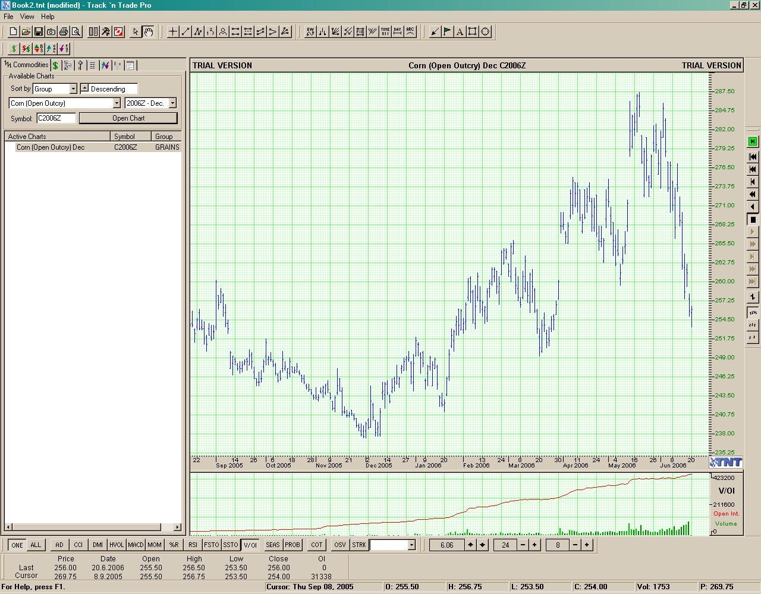
Task: Save the chart book with the floppy disk icon
Action: (x=39, y=31)
